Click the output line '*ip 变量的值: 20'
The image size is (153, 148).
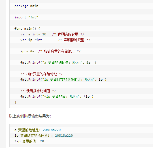[x=29, y=141]
